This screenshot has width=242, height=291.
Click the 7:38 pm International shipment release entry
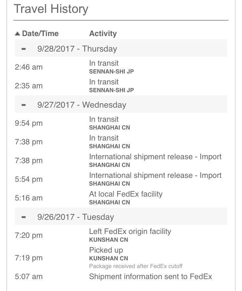[x=121, y=160]
